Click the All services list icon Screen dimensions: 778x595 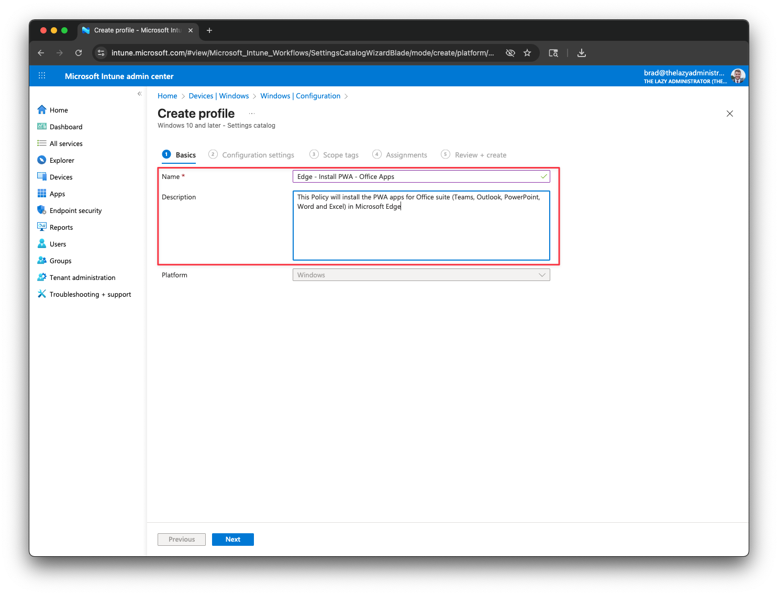42,143
